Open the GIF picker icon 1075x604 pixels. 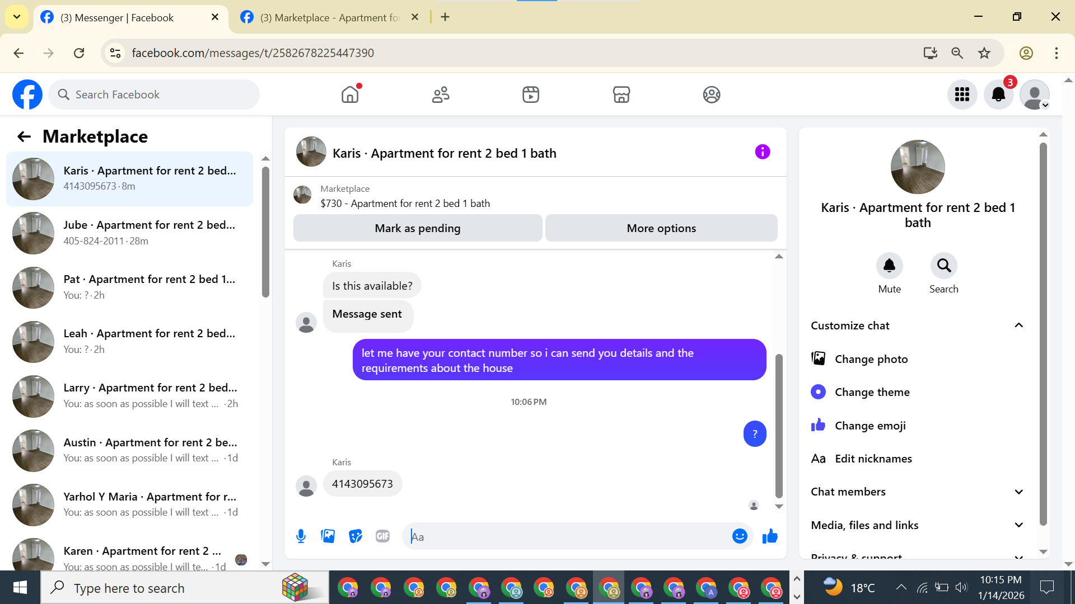pos(382,536)
